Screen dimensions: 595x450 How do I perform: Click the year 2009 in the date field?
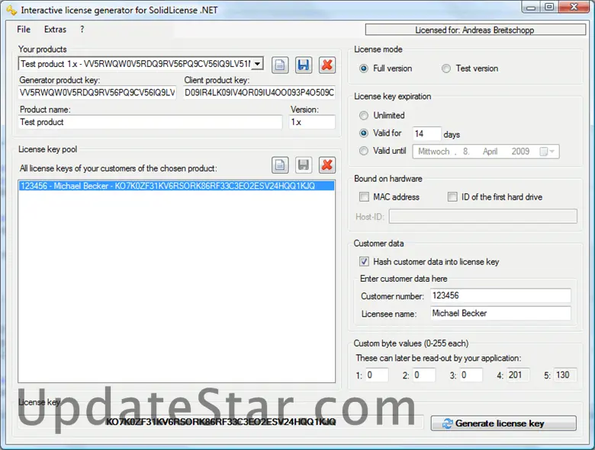pos(520,152)
